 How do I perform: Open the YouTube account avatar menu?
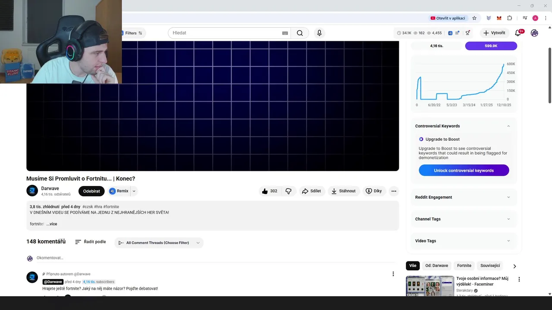[534, 33]
